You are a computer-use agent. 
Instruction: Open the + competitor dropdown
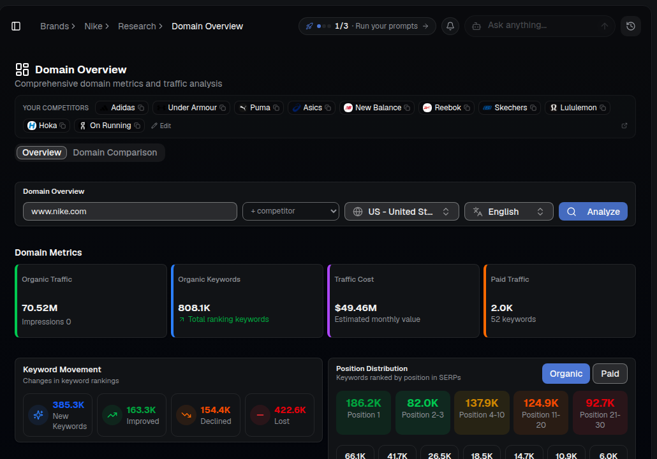pos(291,212)
